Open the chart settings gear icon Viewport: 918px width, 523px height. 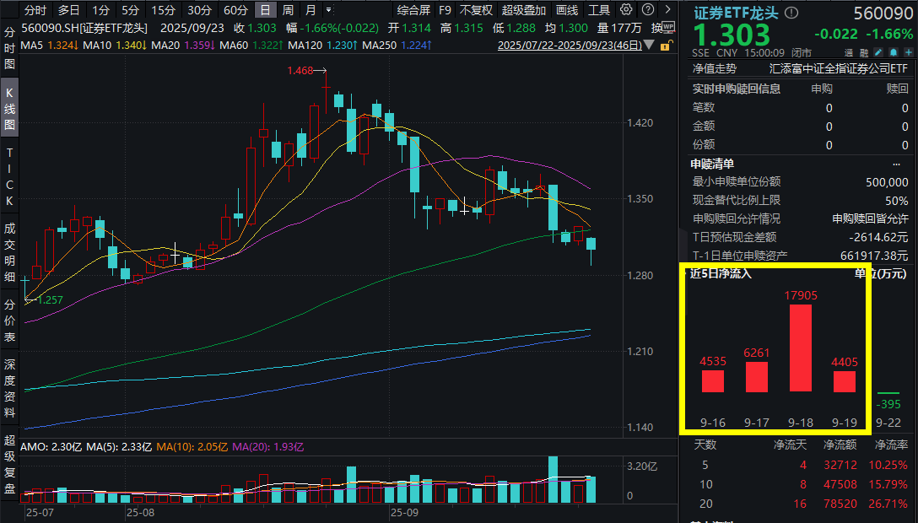pyautogui.click(x=625, y=10)
